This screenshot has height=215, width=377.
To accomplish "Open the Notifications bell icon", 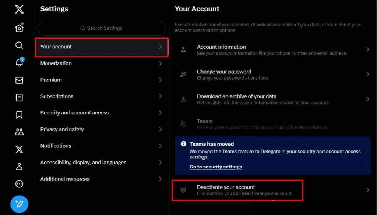I will coord(19,62).
